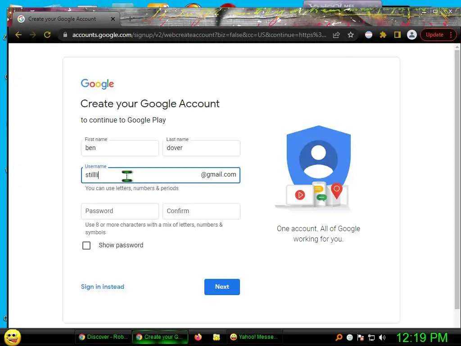The height and width of the screenshot is (346, 461).
Task: Click the '@gmail.com' suffix text
Action: click(x=218, y=174)
